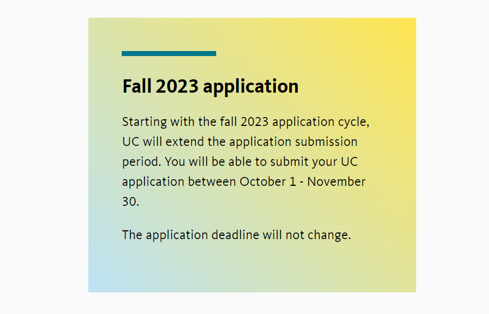Click "2023" in the bold heading
This screenshot has width=489, height=314.
(177, 87)
